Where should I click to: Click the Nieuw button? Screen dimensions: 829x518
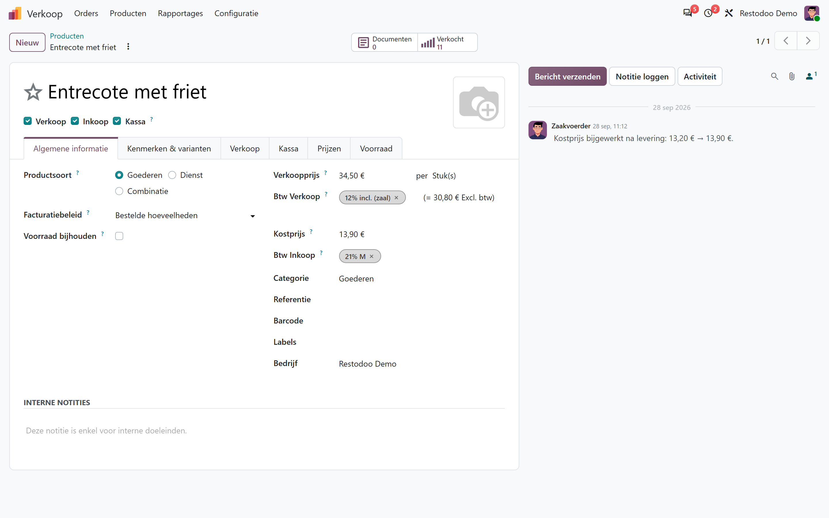(x=27, y=43)
